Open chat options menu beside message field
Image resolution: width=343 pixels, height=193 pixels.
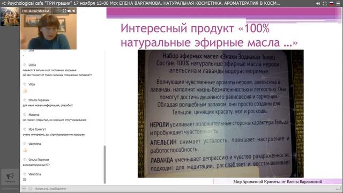(x=24, y=188)
